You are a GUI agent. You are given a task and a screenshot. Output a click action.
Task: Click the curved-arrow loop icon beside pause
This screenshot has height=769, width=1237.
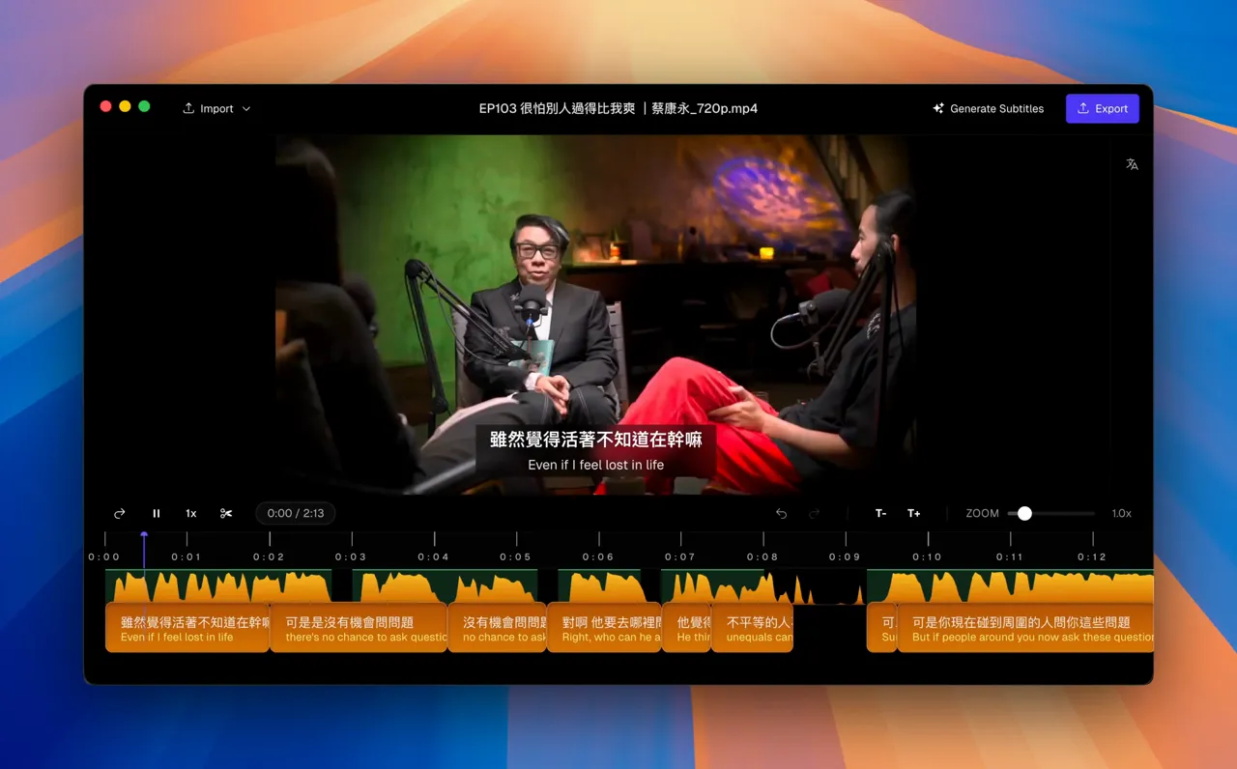120,513
